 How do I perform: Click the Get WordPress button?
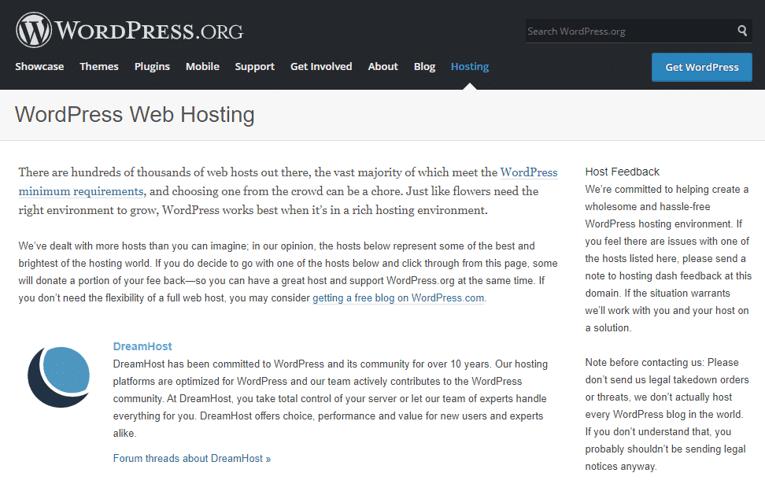(x=701, y=68)
